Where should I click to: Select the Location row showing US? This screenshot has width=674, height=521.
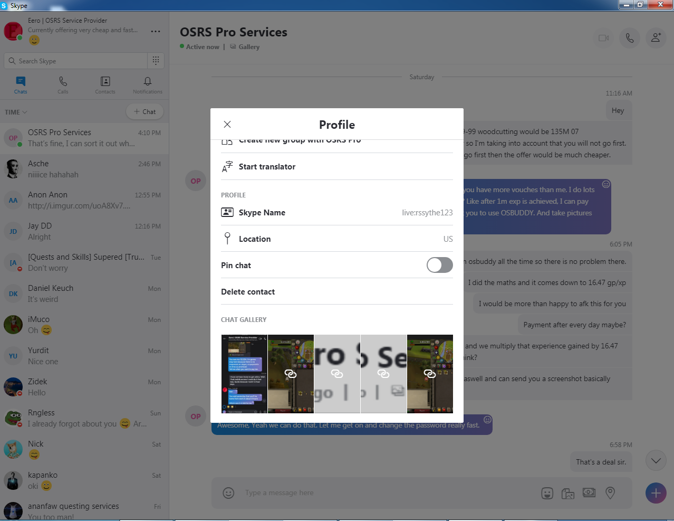click(x=336, y=239)
